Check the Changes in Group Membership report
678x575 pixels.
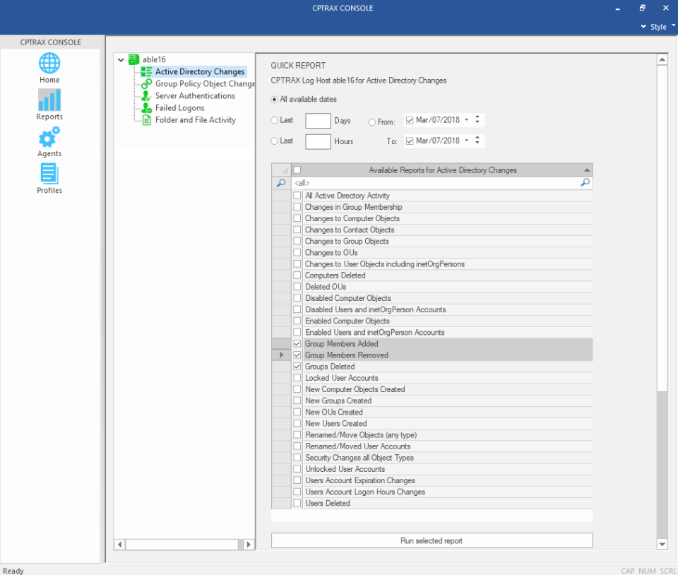click(297, 207)
